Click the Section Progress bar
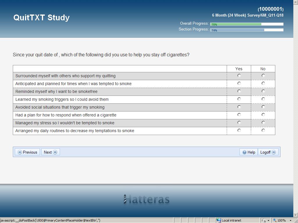 point(247,30)
